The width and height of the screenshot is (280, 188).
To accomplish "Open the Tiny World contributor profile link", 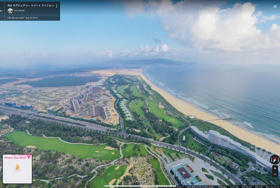I will [x=19, y=11].
